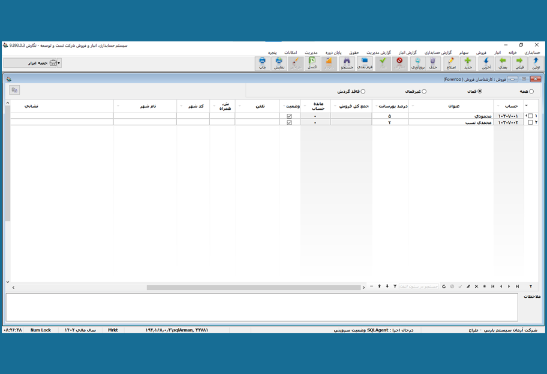Viewport: 547px width, 374px height.
Task: Print with the چاپ printer icon
Action: pos(262,64)
